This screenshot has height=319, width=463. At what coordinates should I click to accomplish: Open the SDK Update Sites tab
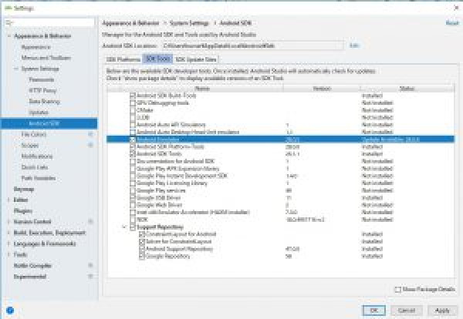(x=196, y=59)
